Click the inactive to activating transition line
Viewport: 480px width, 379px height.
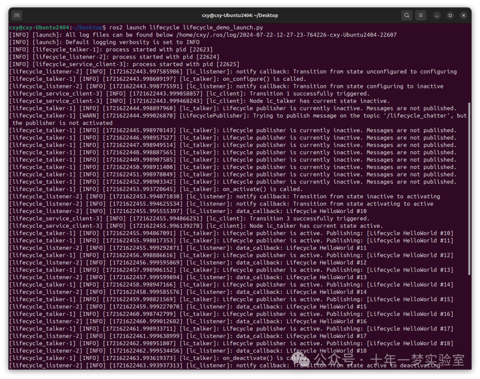tap(225, 197)
